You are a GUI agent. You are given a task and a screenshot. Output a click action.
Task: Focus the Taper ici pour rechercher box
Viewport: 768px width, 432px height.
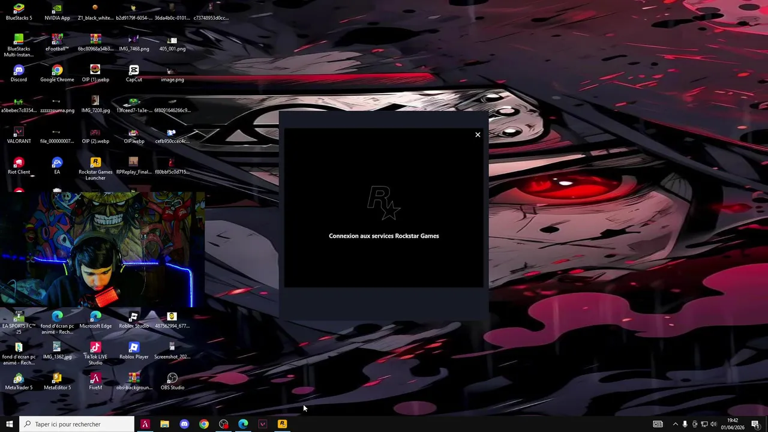click(77, 424)
